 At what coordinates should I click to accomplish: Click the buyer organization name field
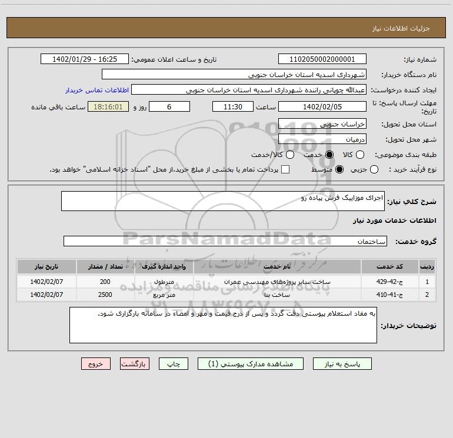234,74
